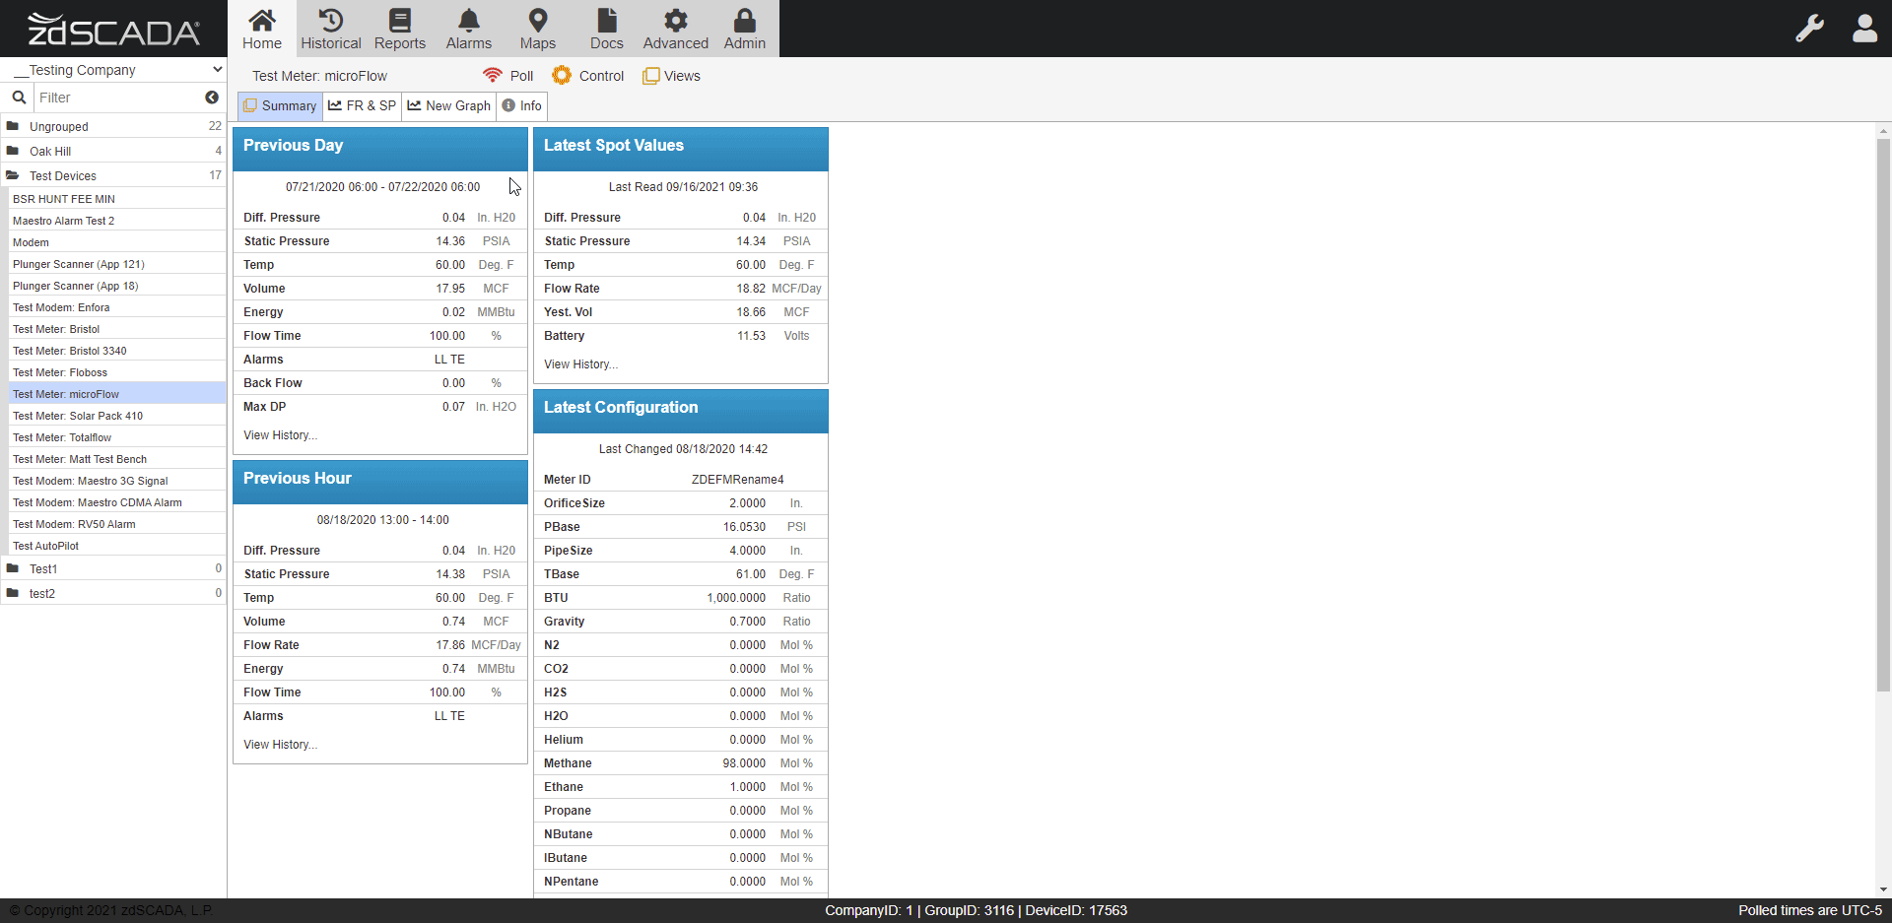The height and width of the screenshot is (923, 1892).
Task: Open the Admin lock section
Action: [745, 29]
